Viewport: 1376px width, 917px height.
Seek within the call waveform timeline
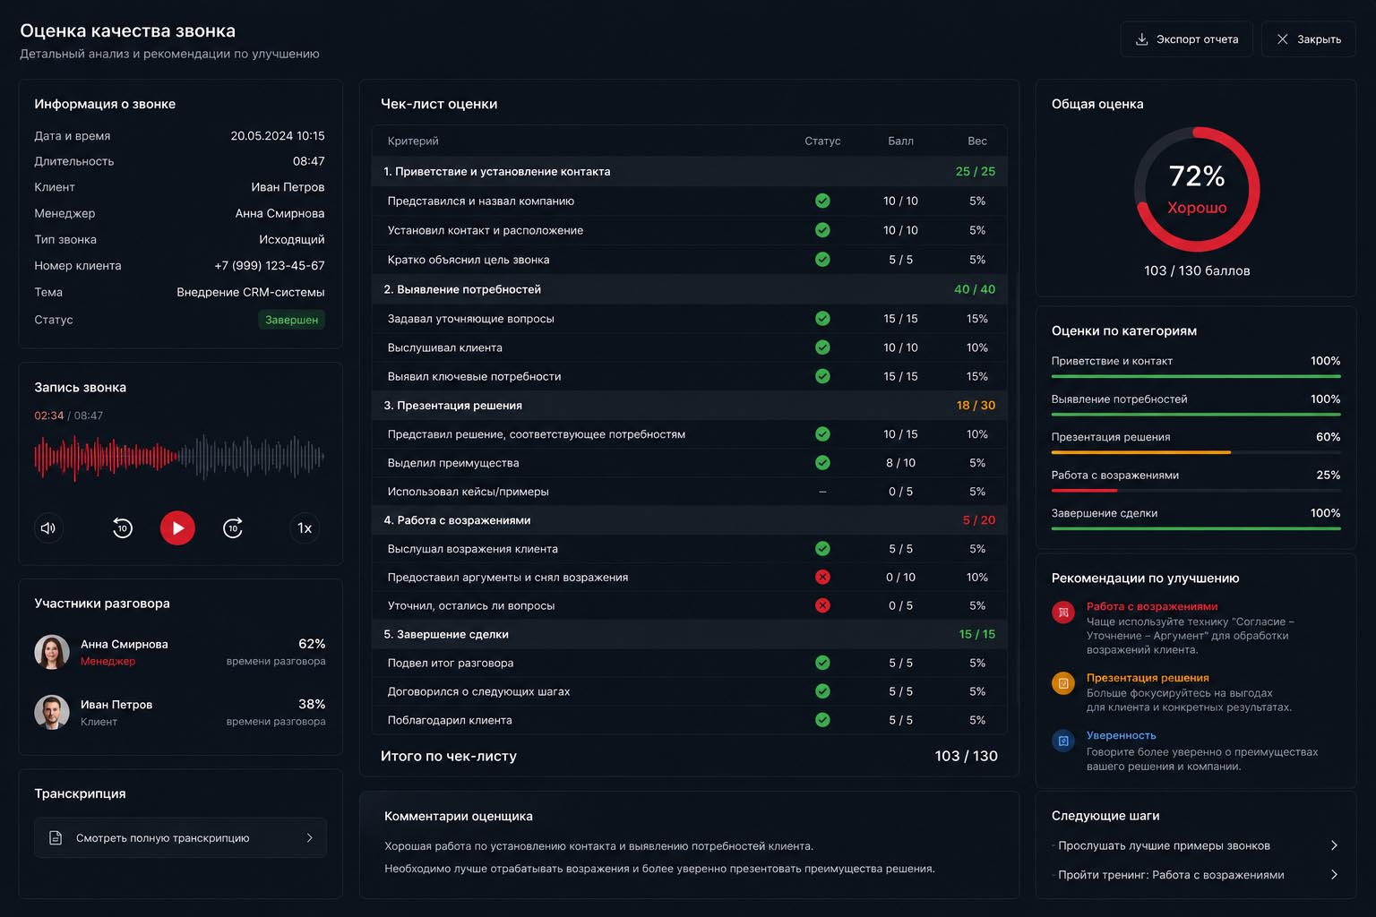(179, 457)
